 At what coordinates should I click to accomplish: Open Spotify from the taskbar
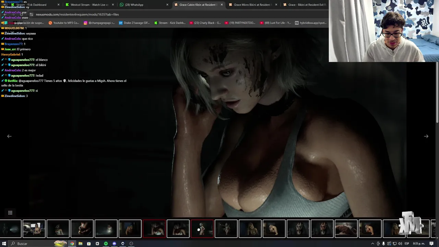106,244
